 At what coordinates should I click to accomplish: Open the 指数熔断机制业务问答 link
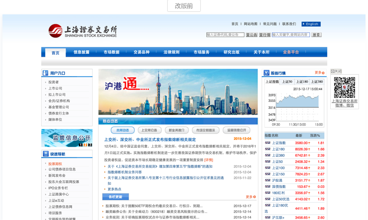[124, 172]
